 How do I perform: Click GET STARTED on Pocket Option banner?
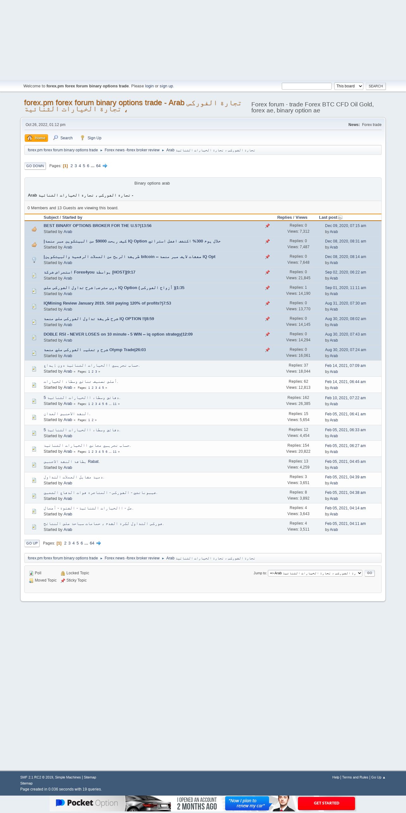pos(326,803)
